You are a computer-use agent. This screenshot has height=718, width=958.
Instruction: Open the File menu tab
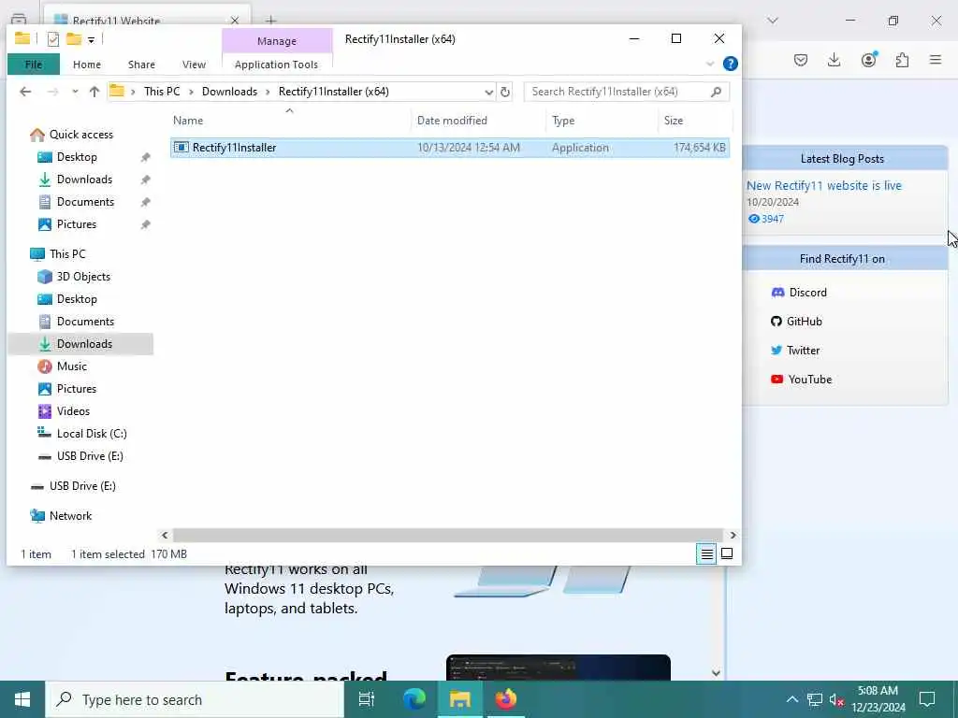tap(34, 65)
